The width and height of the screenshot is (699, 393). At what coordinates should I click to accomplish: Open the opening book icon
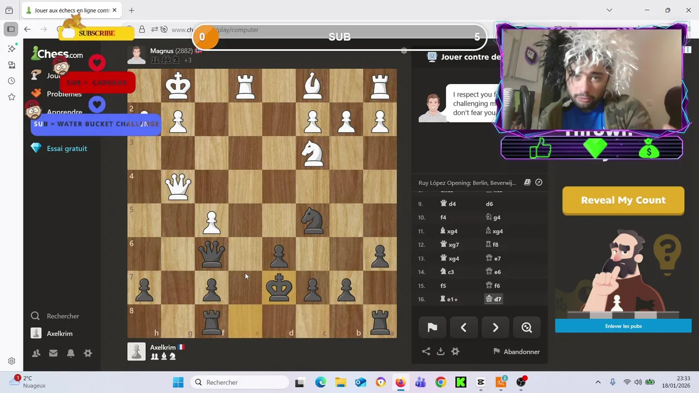coord(528,182)
